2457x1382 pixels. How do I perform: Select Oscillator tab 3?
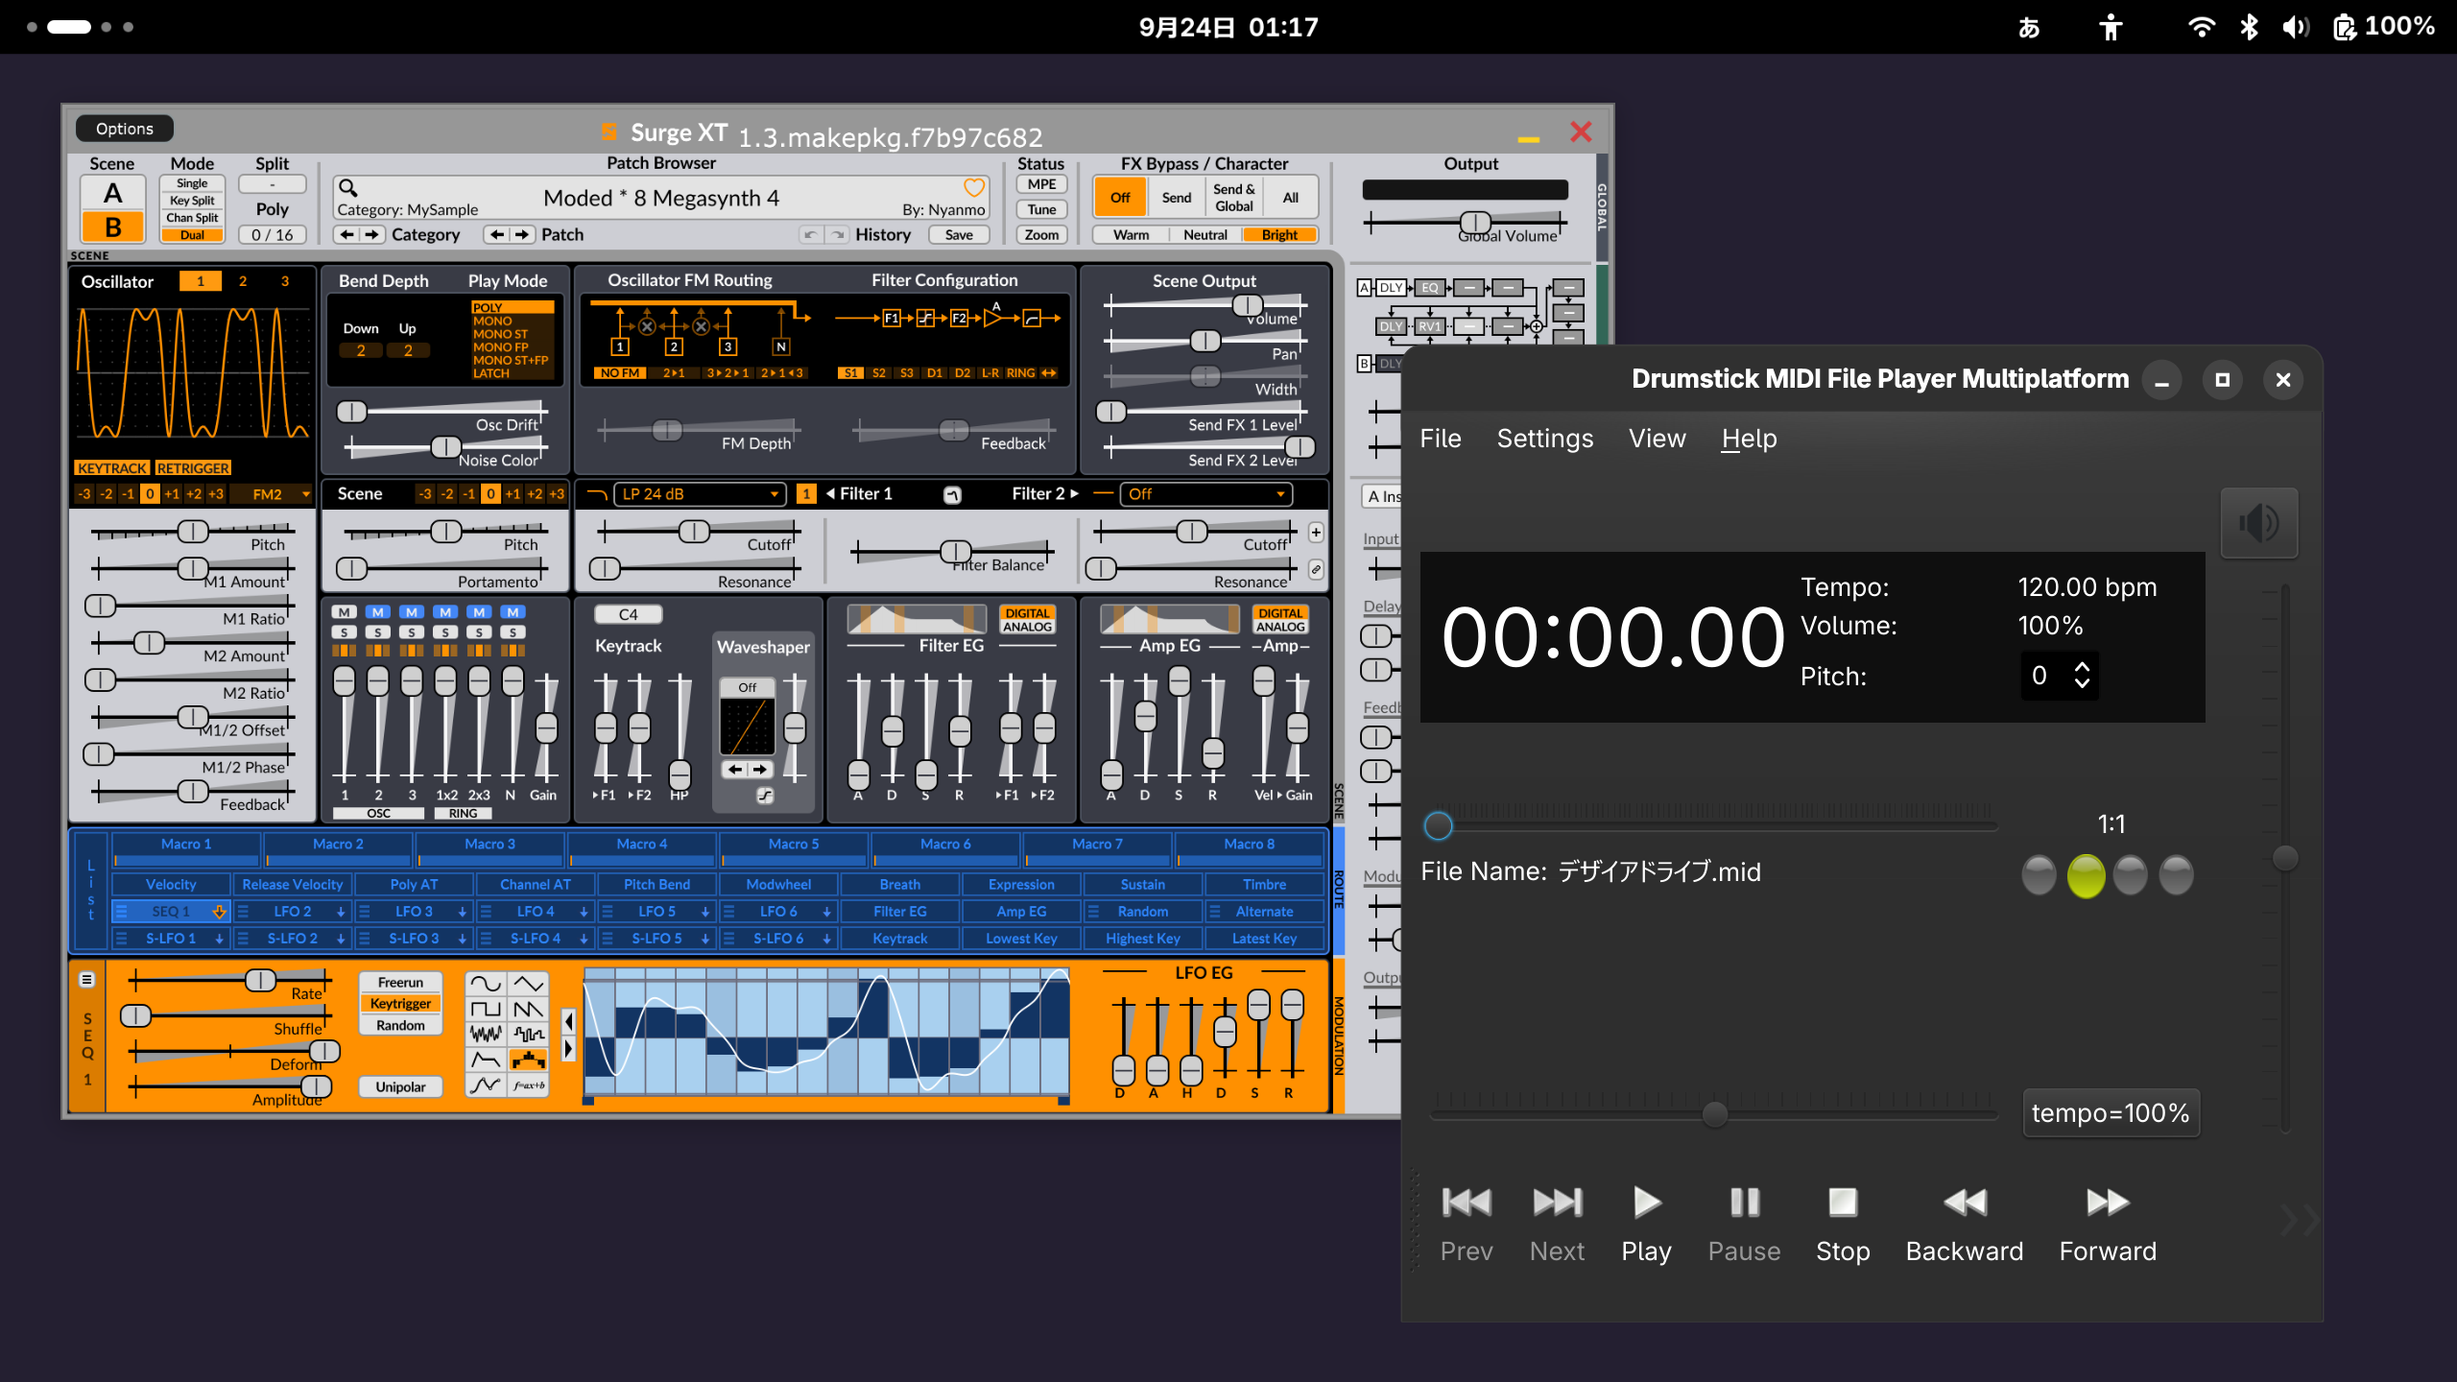285,281
